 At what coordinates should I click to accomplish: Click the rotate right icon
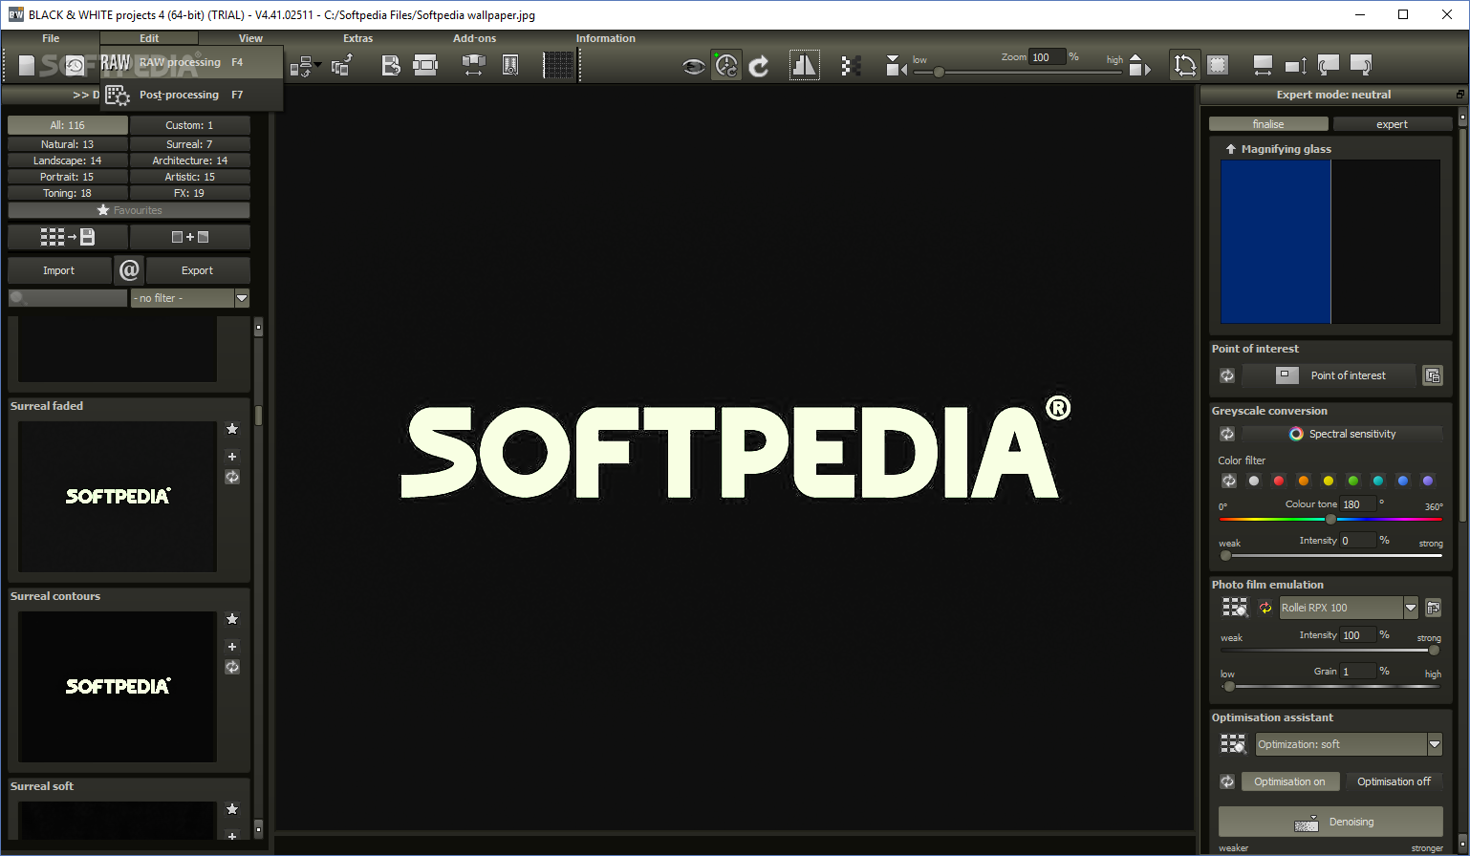(x=1361, y=65)
